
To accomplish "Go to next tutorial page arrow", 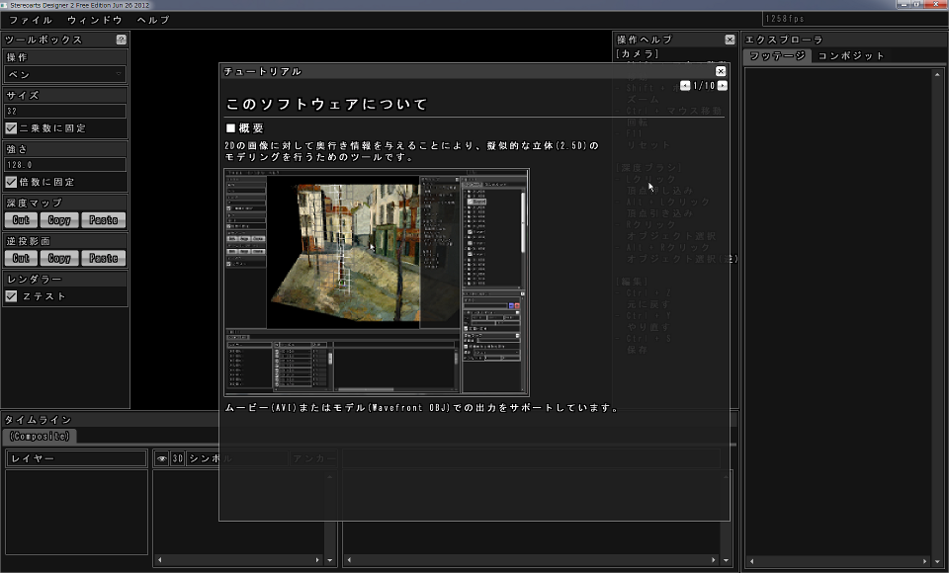I will (722, 86).
